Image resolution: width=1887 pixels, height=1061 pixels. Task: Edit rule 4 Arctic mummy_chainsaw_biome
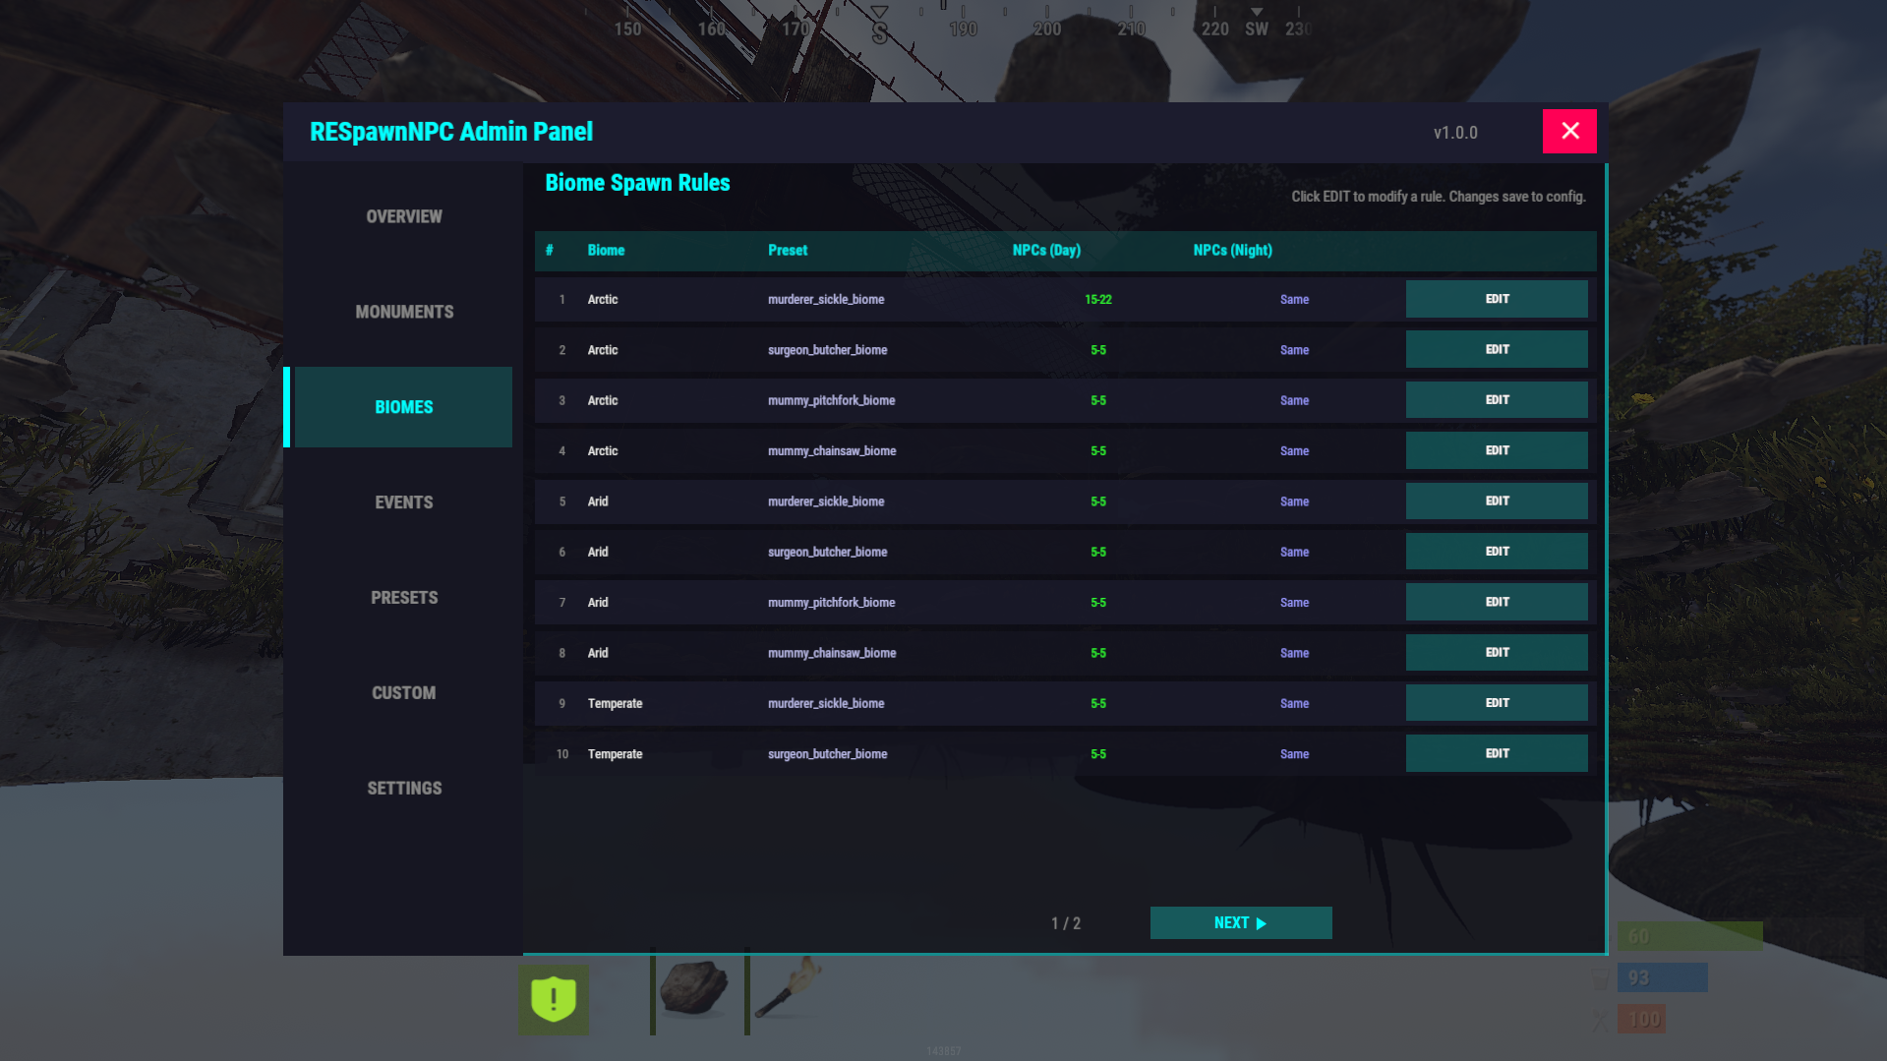point(1496,450)
